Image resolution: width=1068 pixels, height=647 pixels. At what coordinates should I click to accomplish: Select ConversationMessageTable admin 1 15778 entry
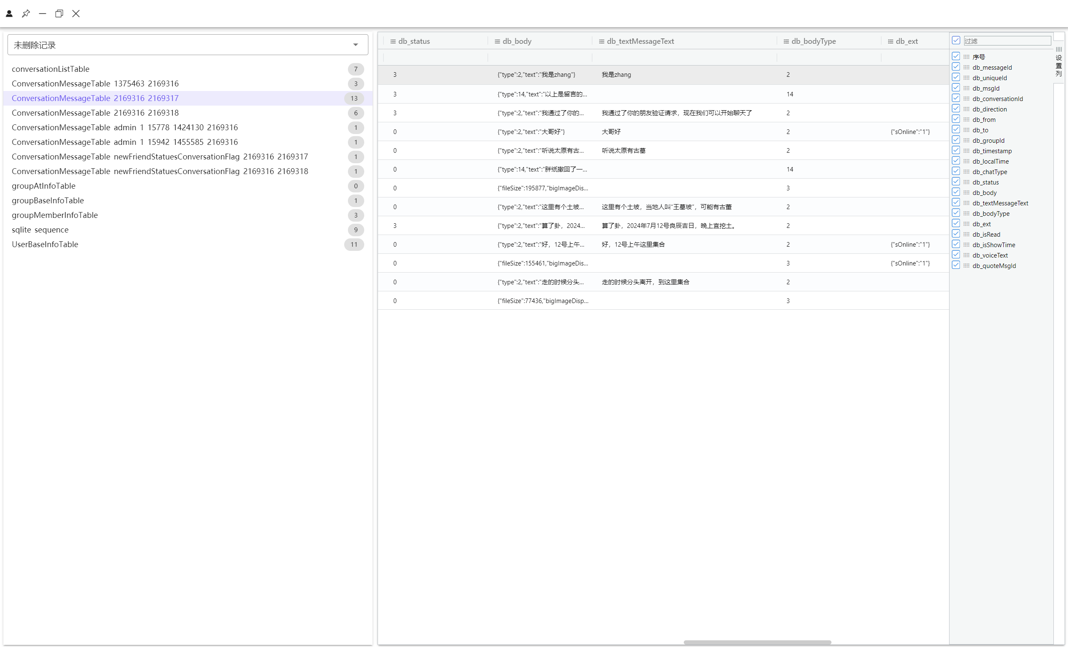click(x=188, y=127)
